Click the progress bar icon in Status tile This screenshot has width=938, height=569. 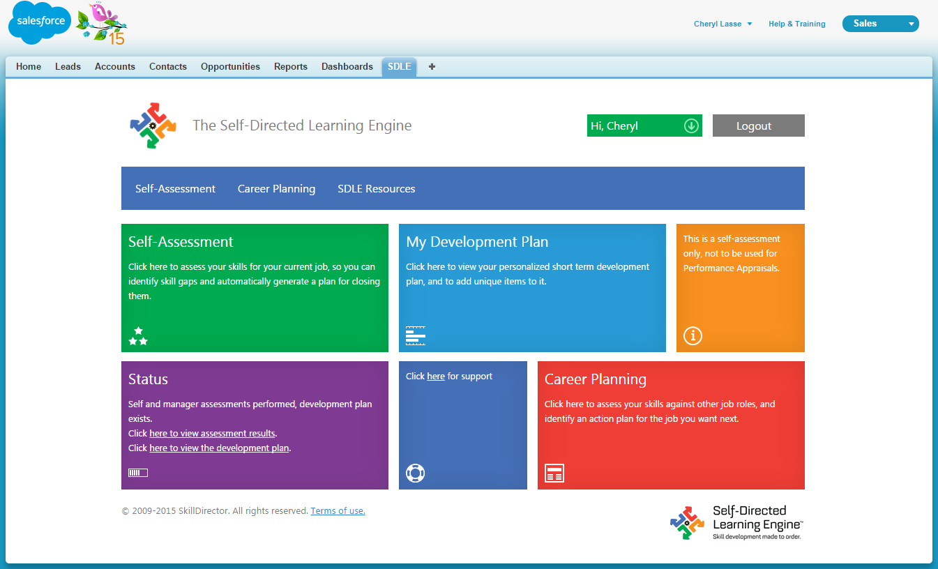click(138, 473)
